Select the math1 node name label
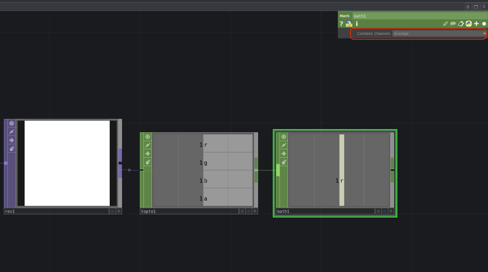Screen dimensions: 488x272 pos(325,212)
